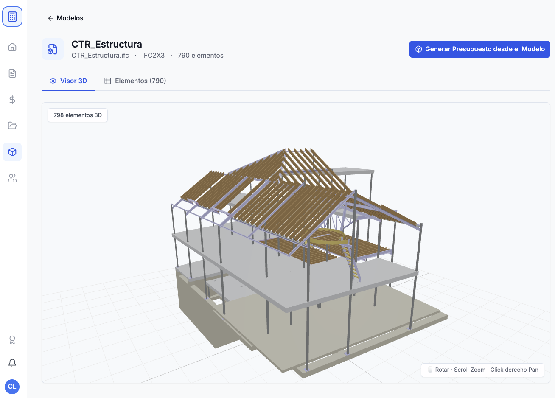Click the Rotar Scroll Zoom controls hint
555x398 pixels.
(x=482, y=370)
